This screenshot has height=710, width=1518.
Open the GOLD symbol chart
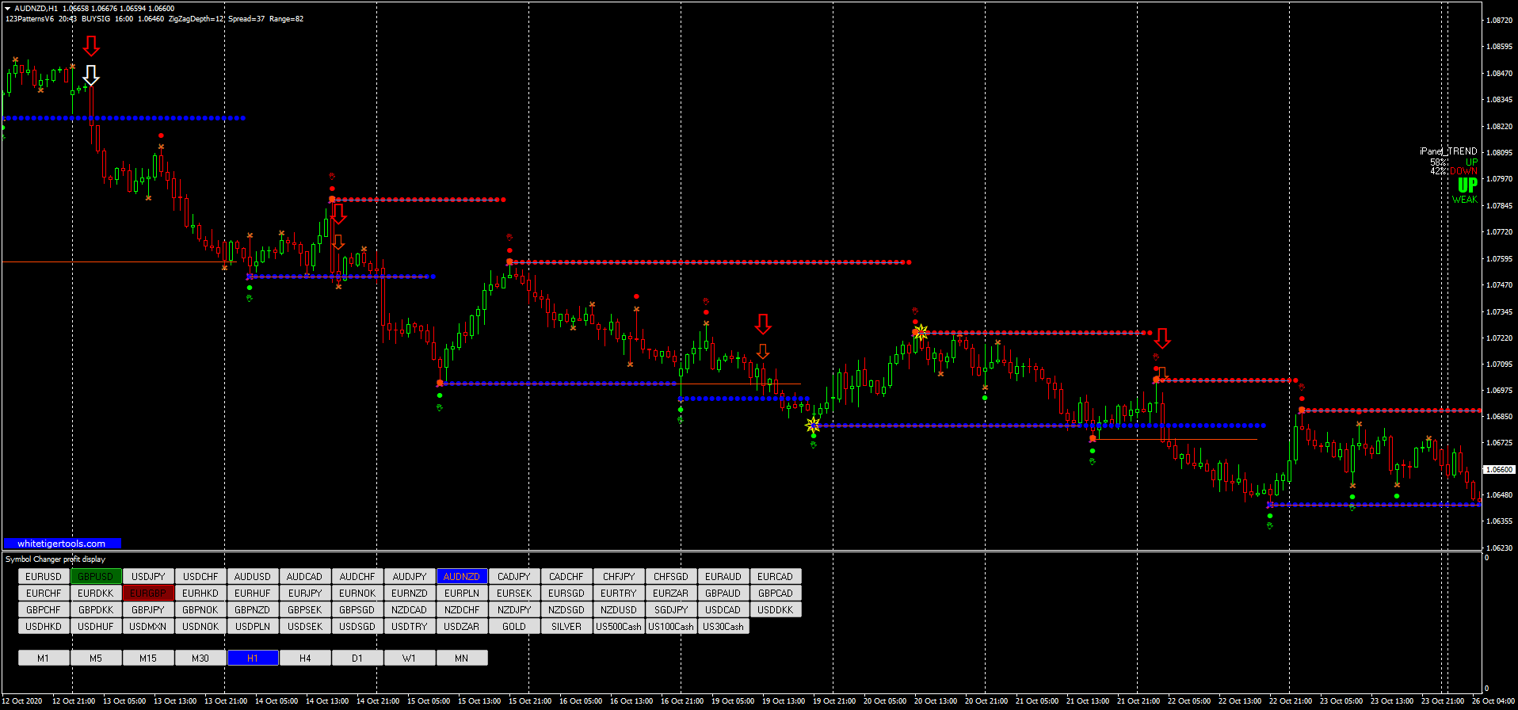(x=514, y=626)
